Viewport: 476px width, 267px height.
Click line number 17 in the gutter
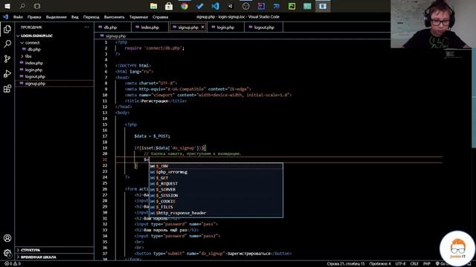[106, 136]
